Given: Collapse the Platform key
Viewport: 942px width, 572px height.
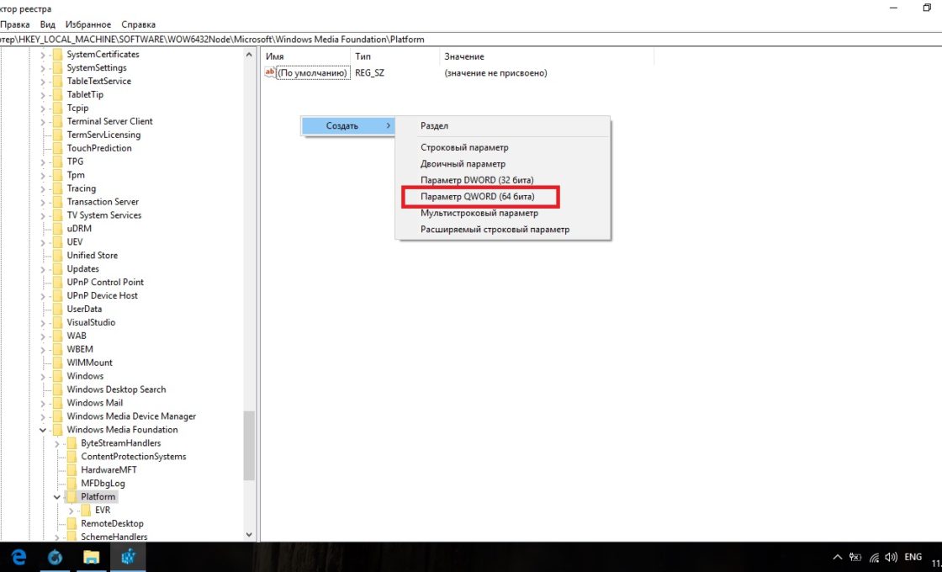Looking at the screenshot, I should pos(56,497).
